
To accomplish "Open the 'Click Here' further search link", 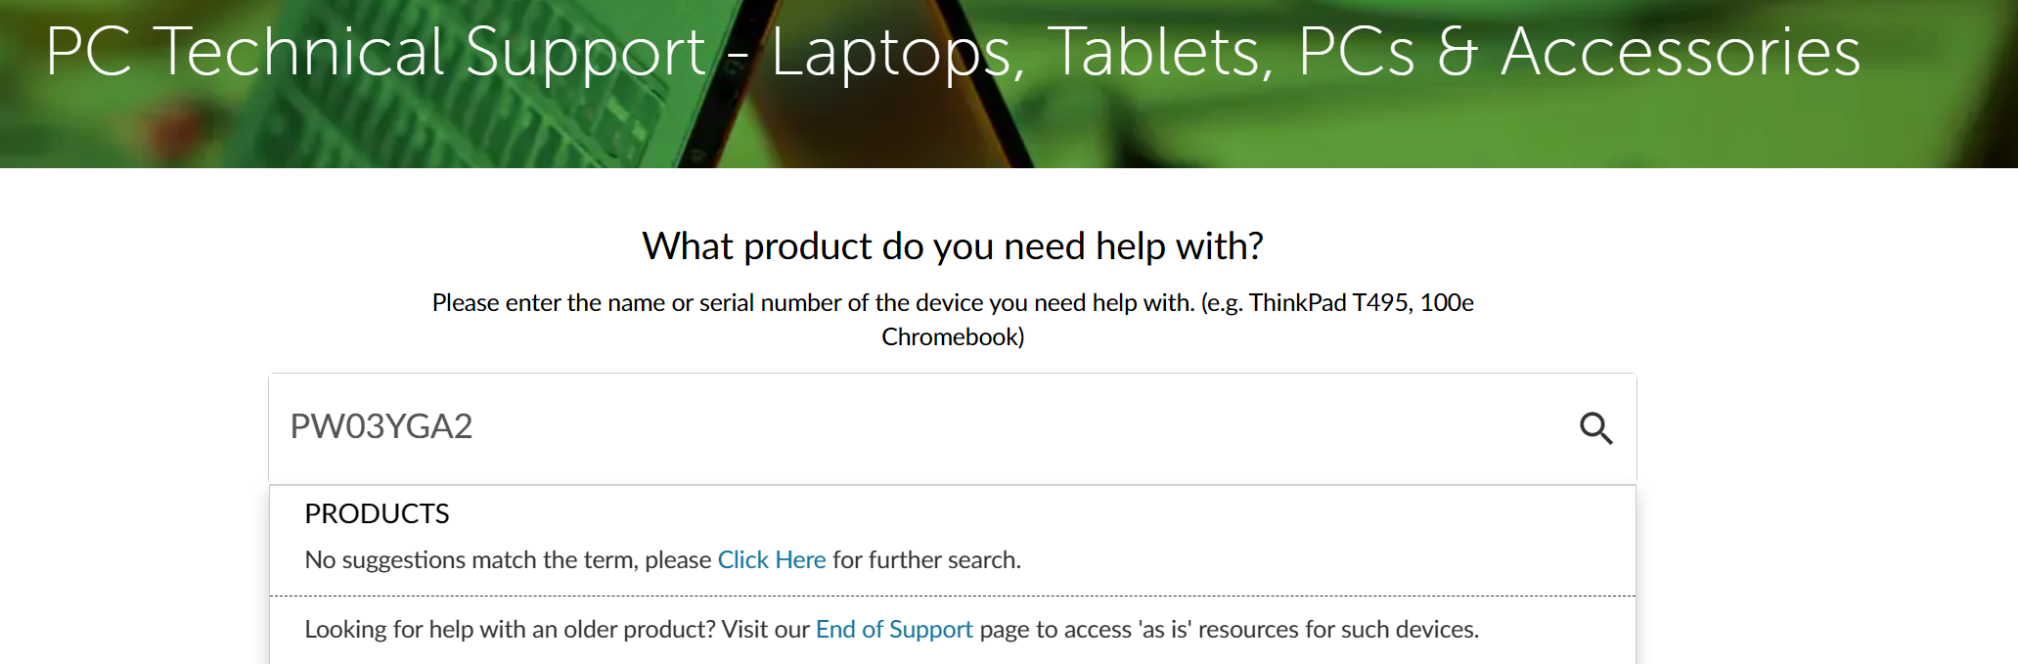I will (x=771, y=559).
